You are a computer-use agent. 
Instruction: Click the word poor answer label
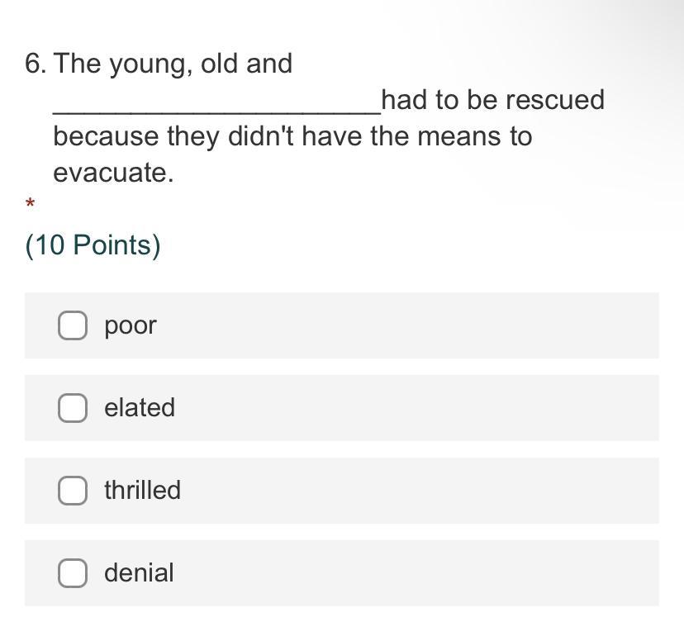(x=130, y=325)
